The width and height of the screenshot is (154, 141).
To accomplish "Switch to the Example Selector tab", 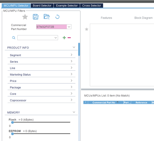I will click(x=67, y=6).
